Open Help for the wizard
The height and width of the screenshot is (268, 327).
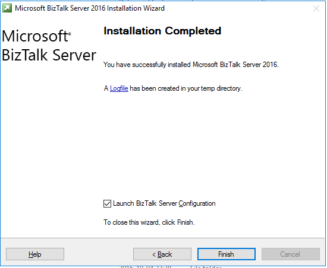coord(35,254)
